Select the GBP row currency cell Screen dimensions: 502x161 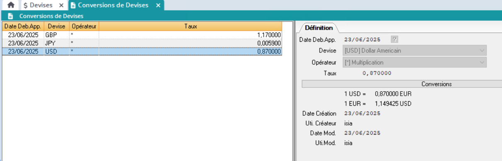pos(56,35)
